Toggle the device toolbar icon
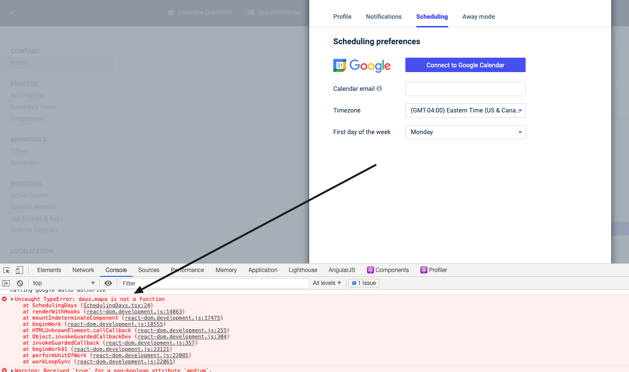629x372 pixels. pyautogui.click(x=19, y=270)
